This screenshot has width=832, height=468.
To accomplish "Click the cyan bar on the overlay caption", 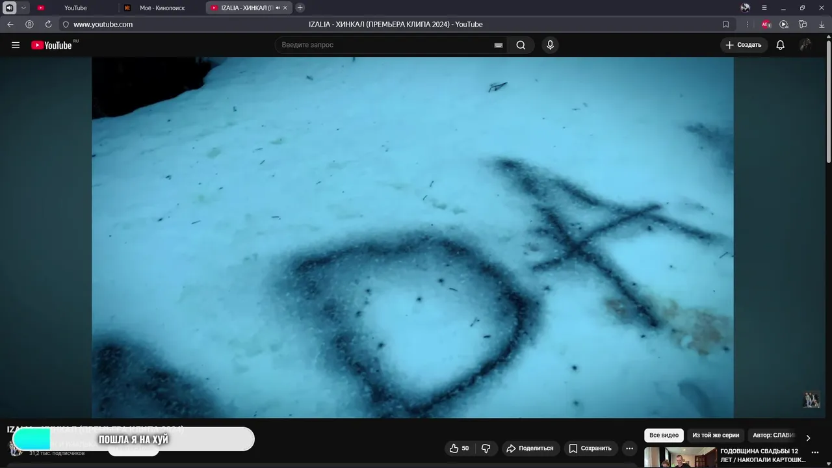I will [x=31, y=440].
